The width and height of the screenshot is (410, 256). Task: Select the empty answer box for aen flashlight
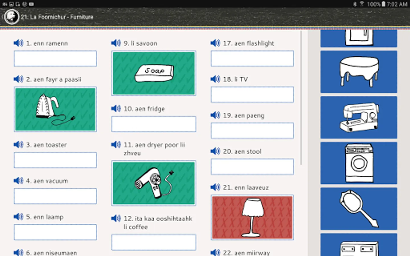coord(252,59)
